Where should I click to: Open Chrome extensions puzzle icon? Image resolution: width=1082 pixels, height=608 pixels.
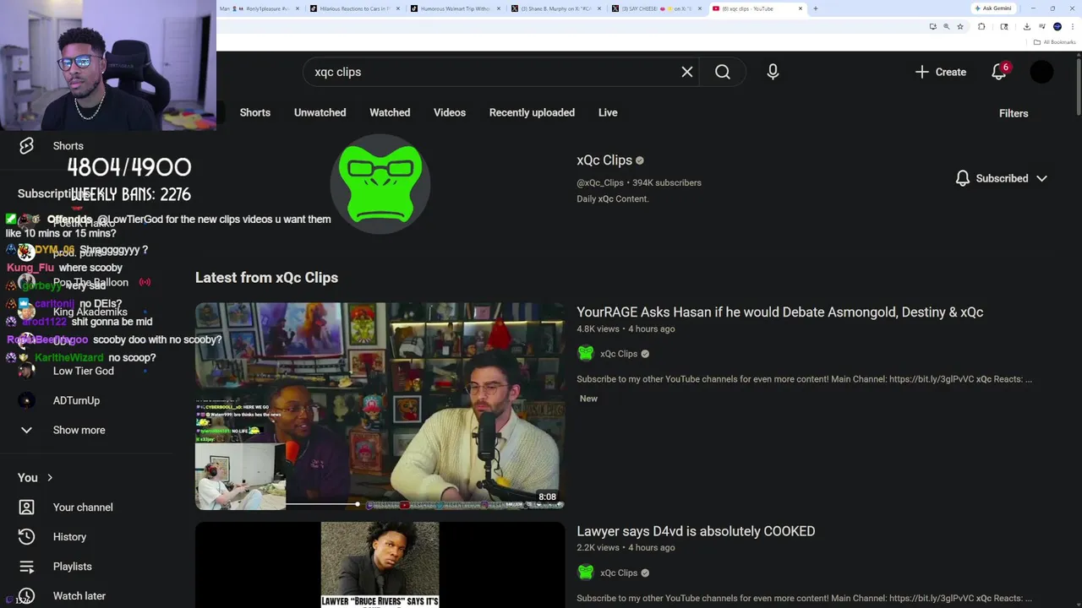point(981,26)
